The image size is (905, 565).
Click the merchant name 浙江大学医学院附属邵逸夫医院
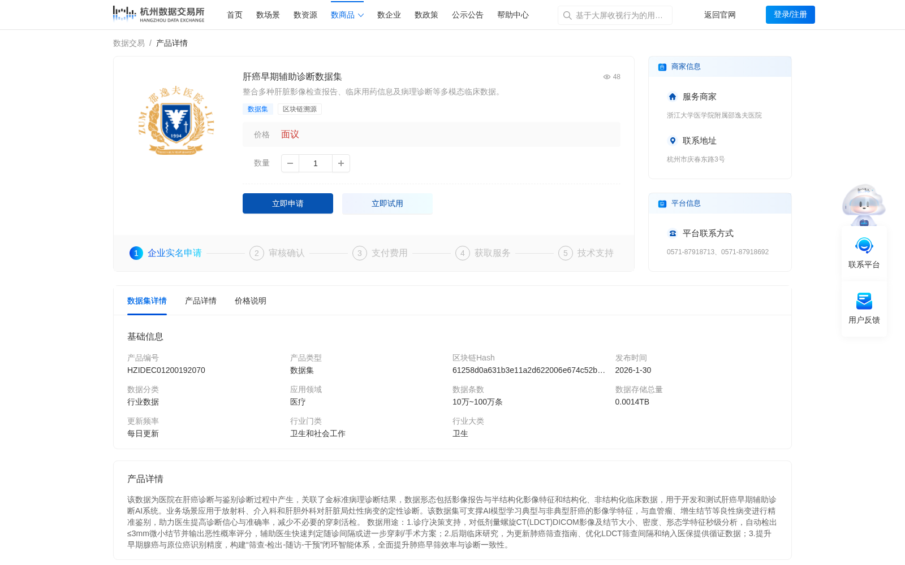(714, 115)
